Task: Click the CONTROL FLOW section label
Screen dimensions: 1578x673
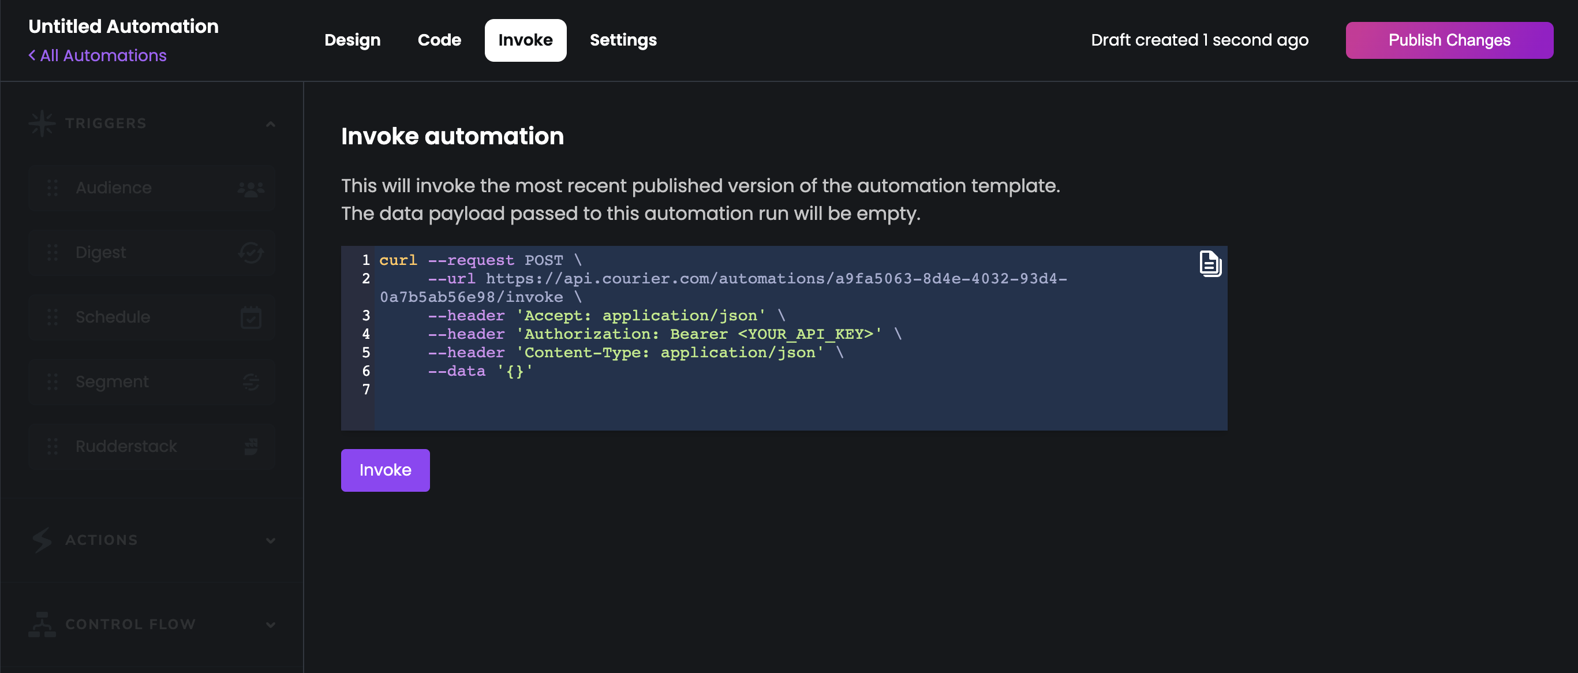Action: coord(130,625)
